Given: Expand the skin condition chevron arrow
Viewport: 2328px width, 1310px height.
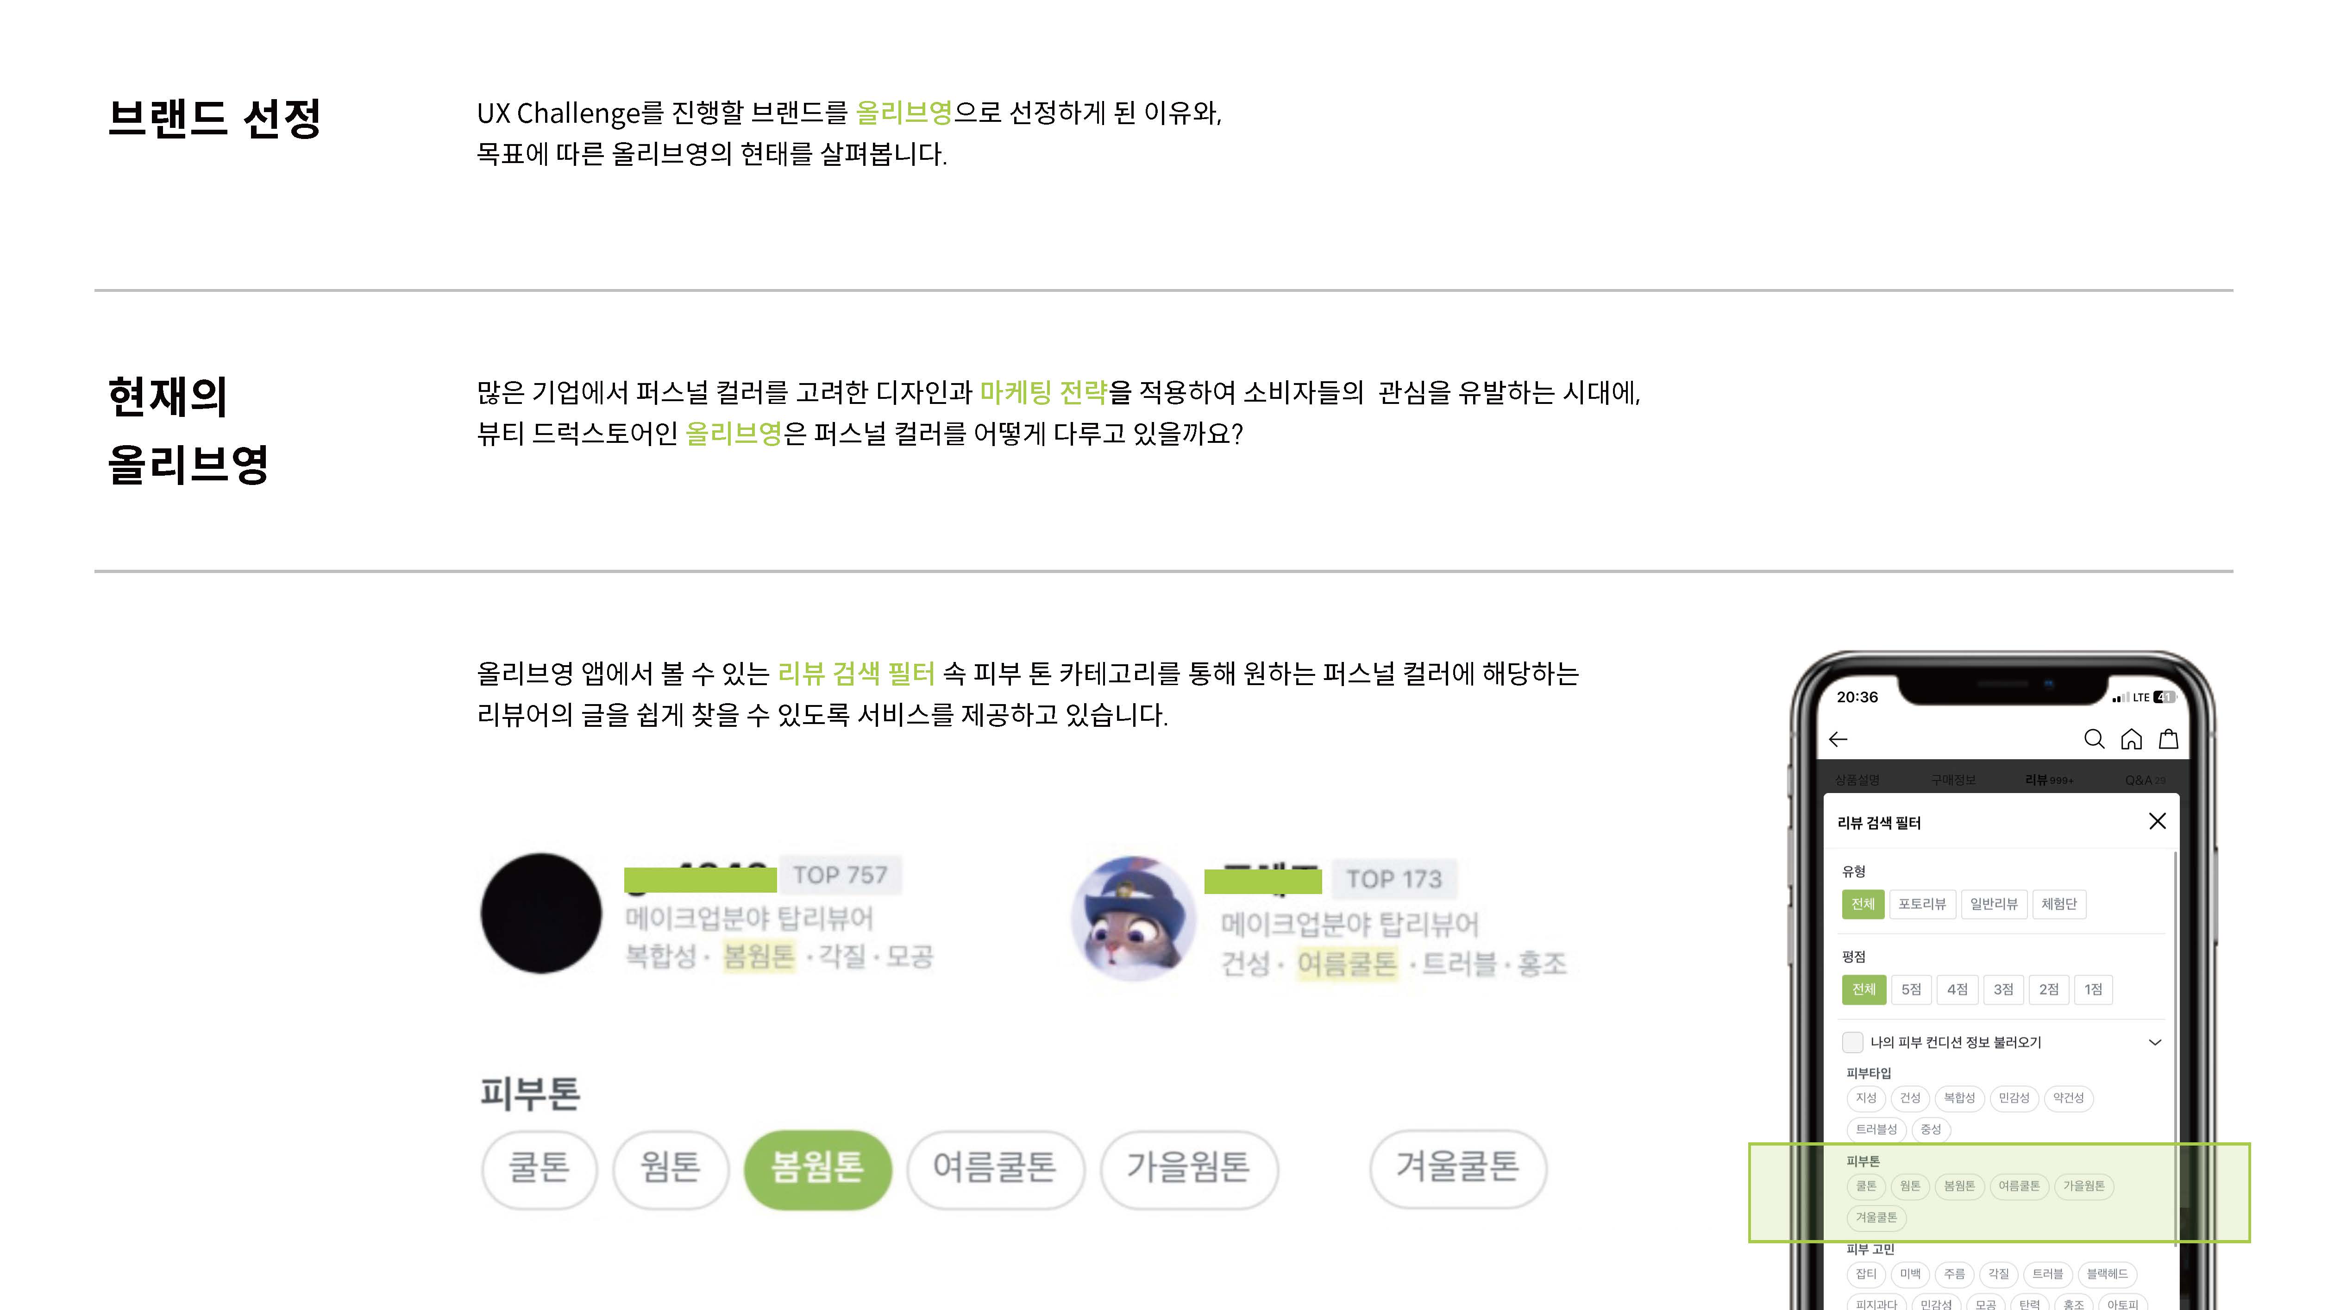Looking at the screenshot, I should coord(2154,1042).
